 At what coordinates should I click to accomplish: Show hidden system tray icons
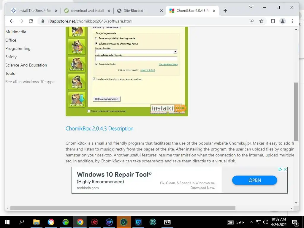click(x=251, y=222)
